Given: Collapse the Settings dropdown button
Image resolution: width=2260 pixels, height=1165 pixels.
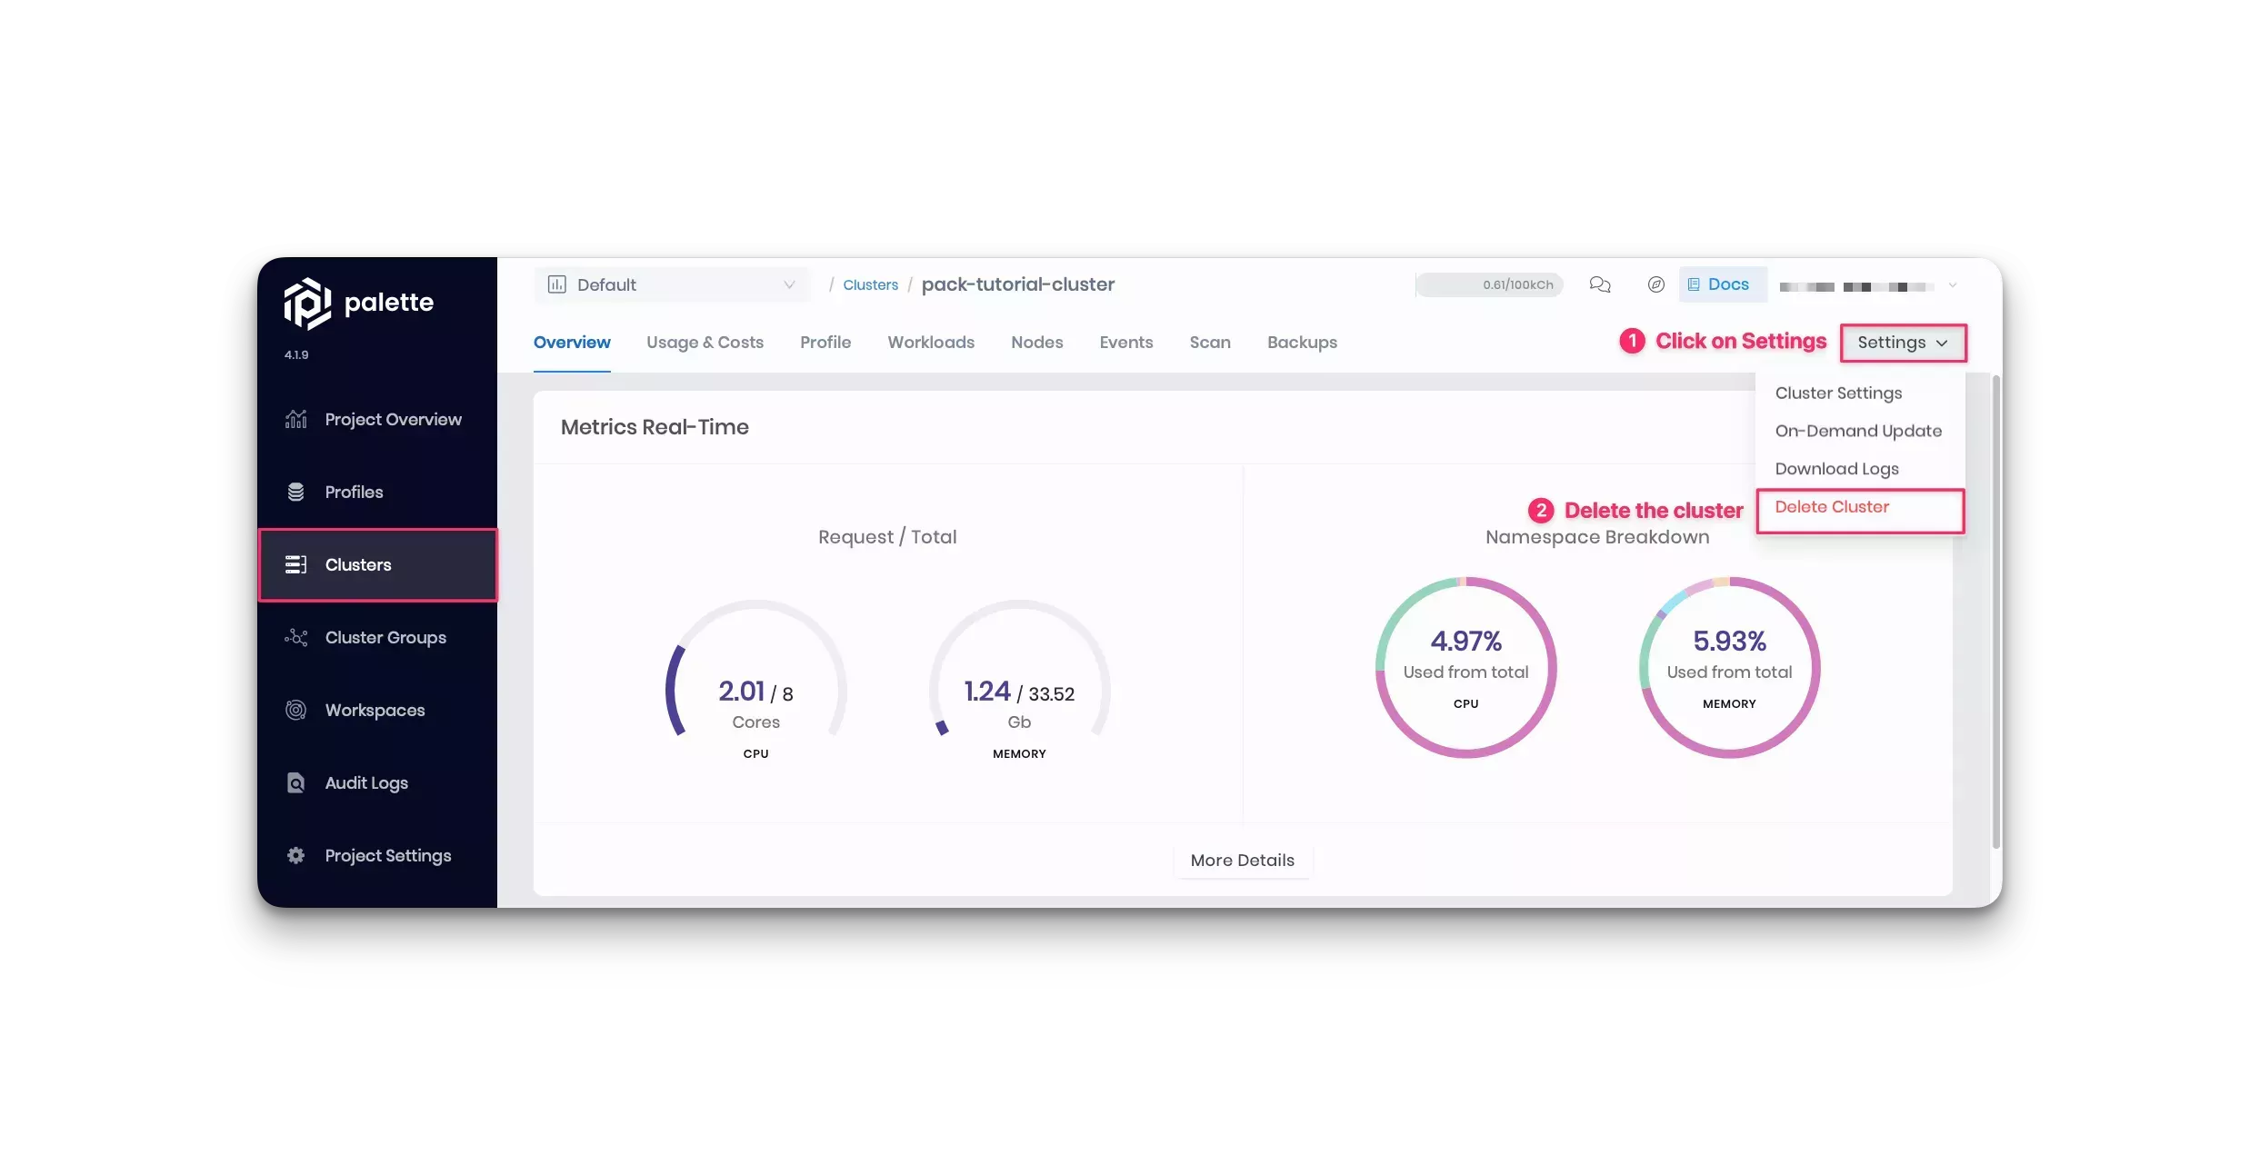Looking at the screenshot, I should 1903,343.
